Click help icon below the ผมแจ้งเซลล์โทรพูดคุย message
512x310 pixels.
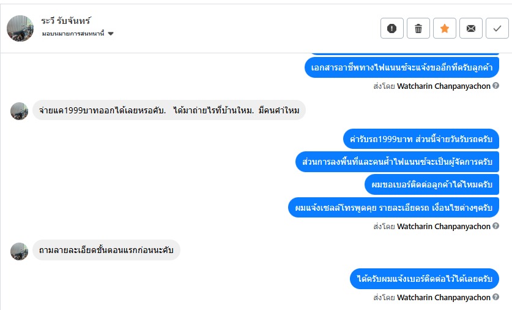point(496,226)
